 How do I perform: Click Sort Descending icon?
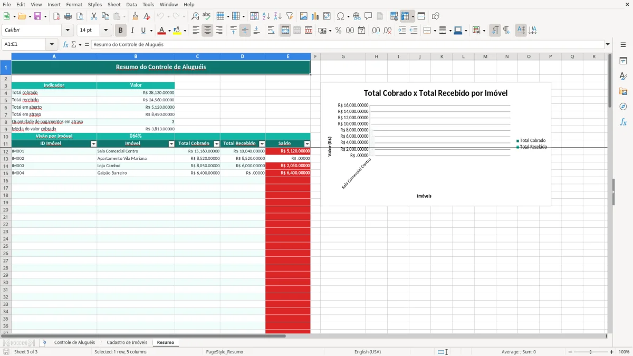click(x=277, y=16)
